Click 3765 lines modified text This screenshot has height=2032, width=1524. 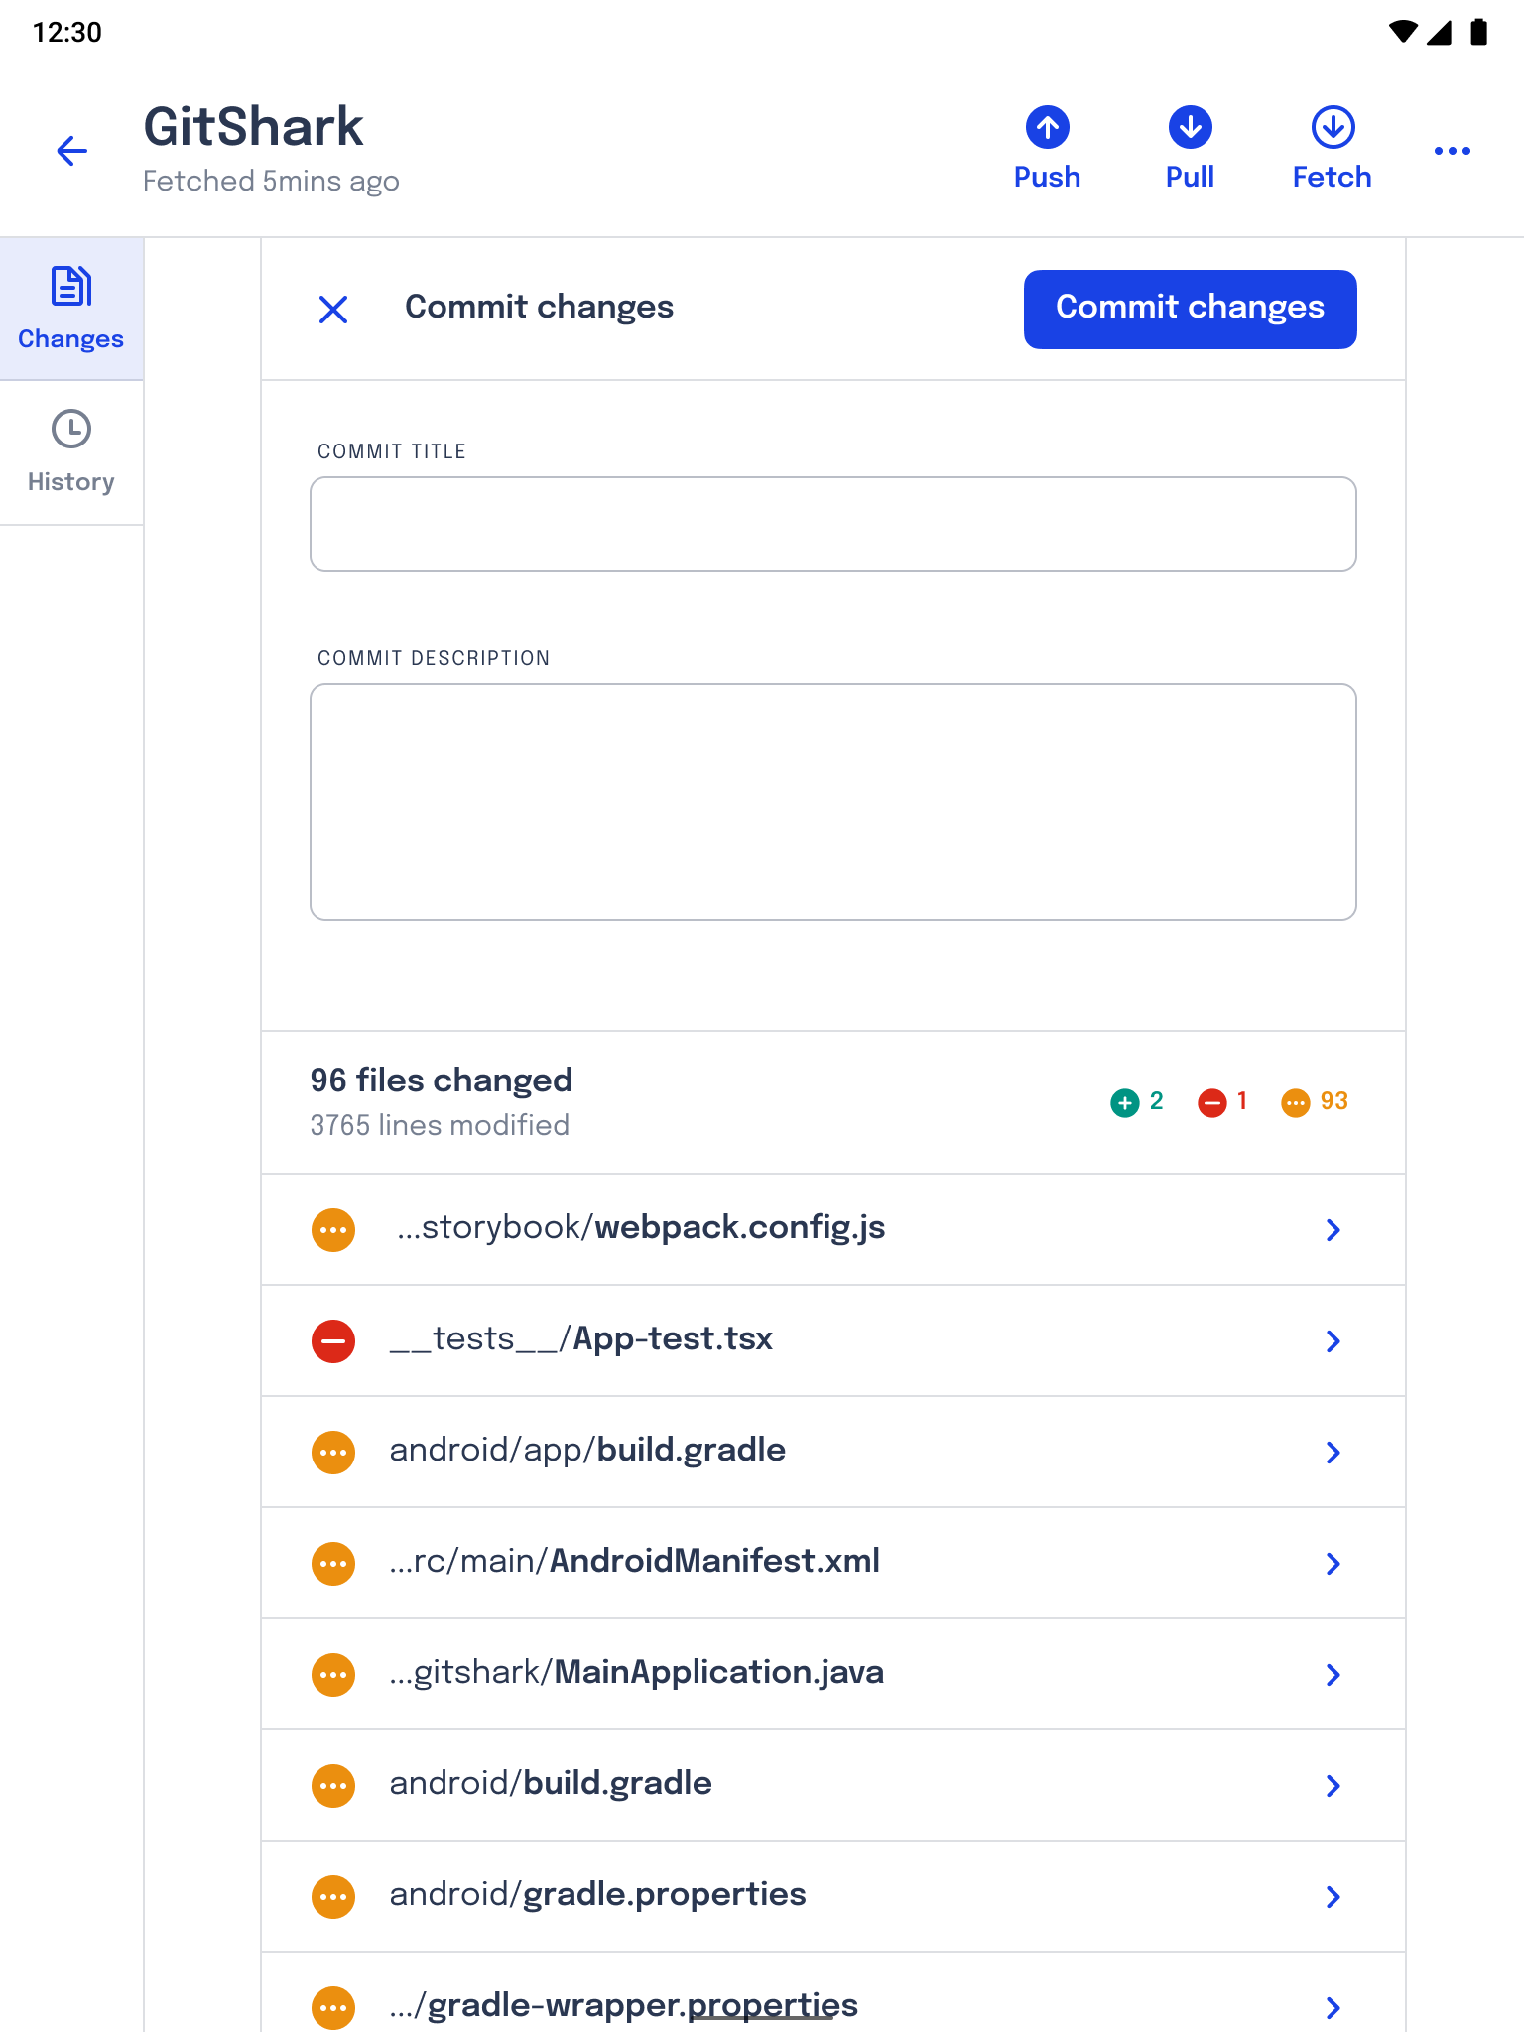point(440,1125)
